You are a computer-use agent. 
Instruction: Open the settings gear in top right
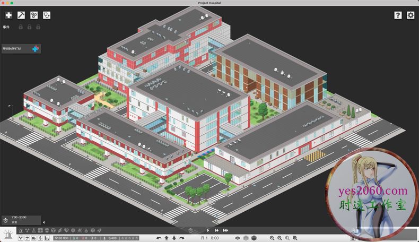coord(411,15)
